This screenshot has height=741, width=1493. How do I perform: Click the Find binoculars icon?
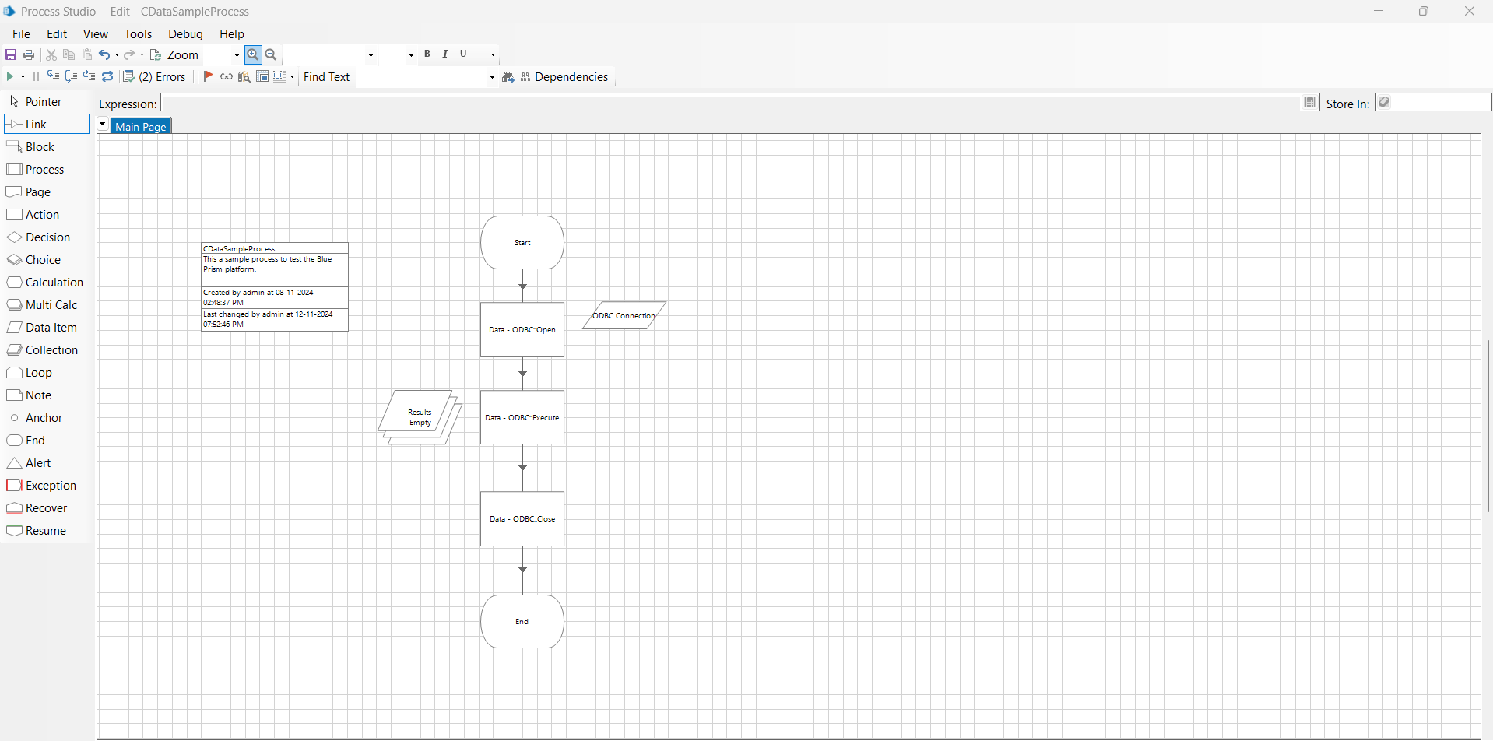[x=508, y=77]
